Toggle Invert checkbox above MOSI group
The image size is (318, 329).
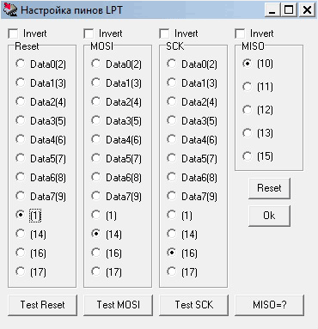[x=89, y=34]
